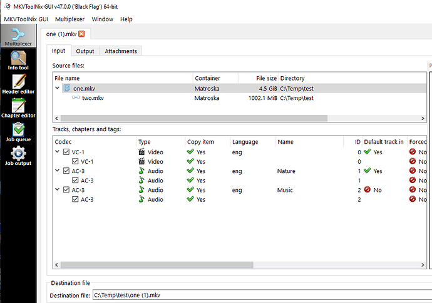Open the Window menu
Viewport: 432px width, 303px height.
pos(102,19)
